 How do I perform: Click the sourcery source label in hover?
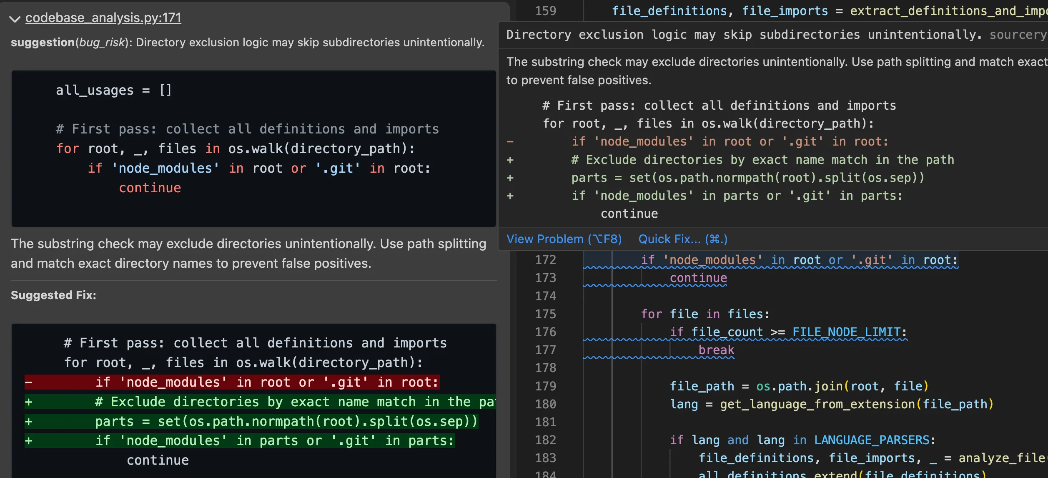1018,35
